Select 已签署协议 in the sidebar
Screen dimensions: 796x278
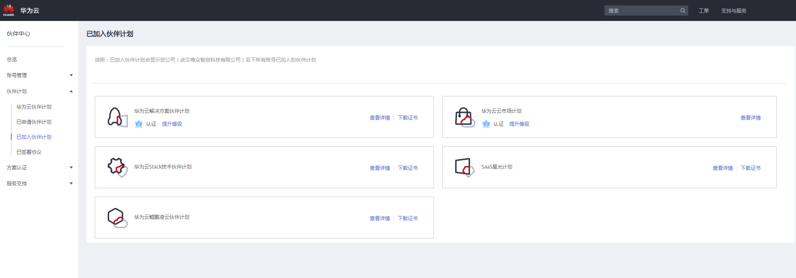pyautogui.click(x=29, y=152)
